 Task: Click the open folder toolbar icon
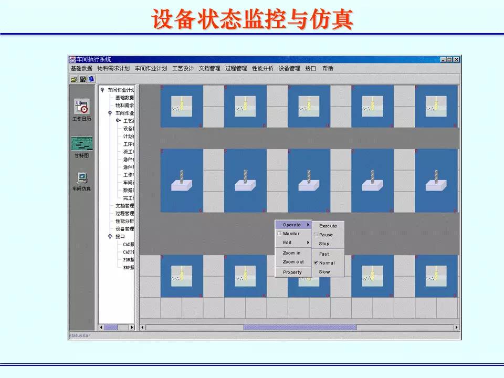(x=74, y=79)
